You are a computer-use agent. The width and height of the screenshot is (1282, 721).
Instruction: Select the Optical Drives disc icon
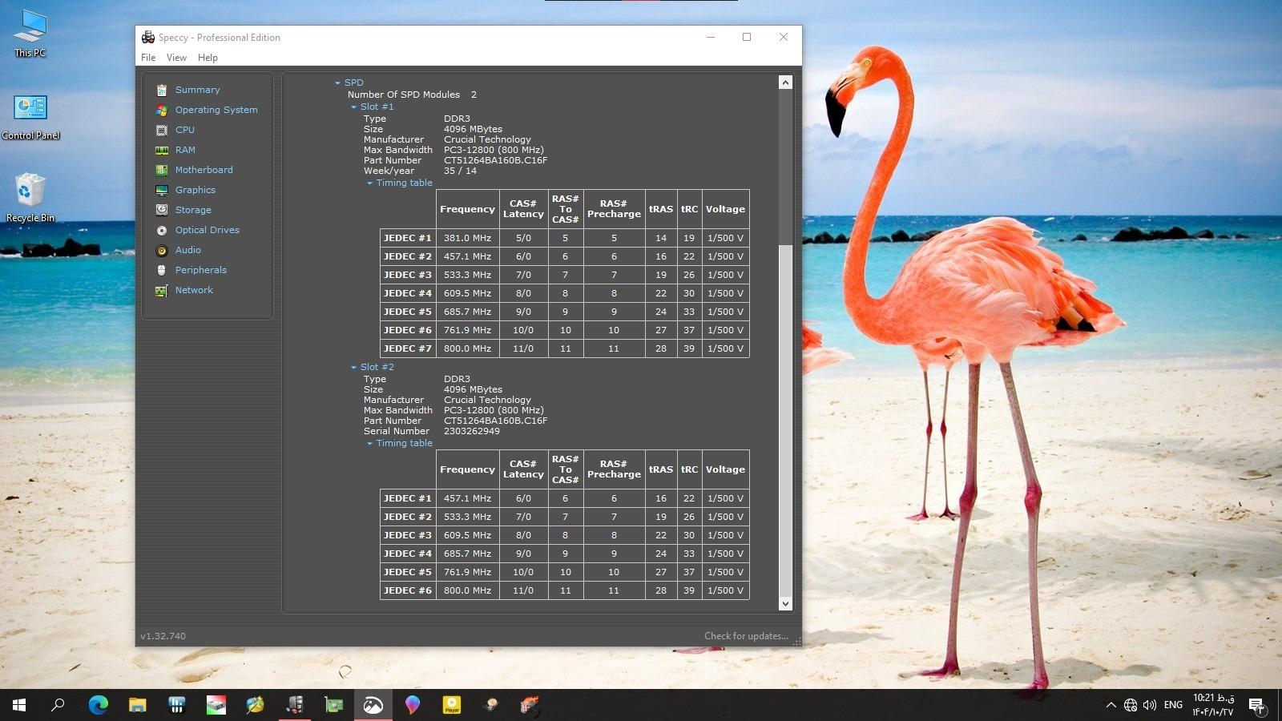pyautogui.click(x=162, y=230)
